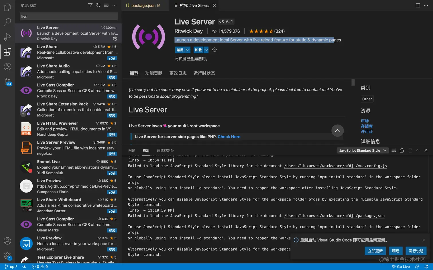Clear extension search results icon
Screen dimensions: 433x270
tap(106, 5)
